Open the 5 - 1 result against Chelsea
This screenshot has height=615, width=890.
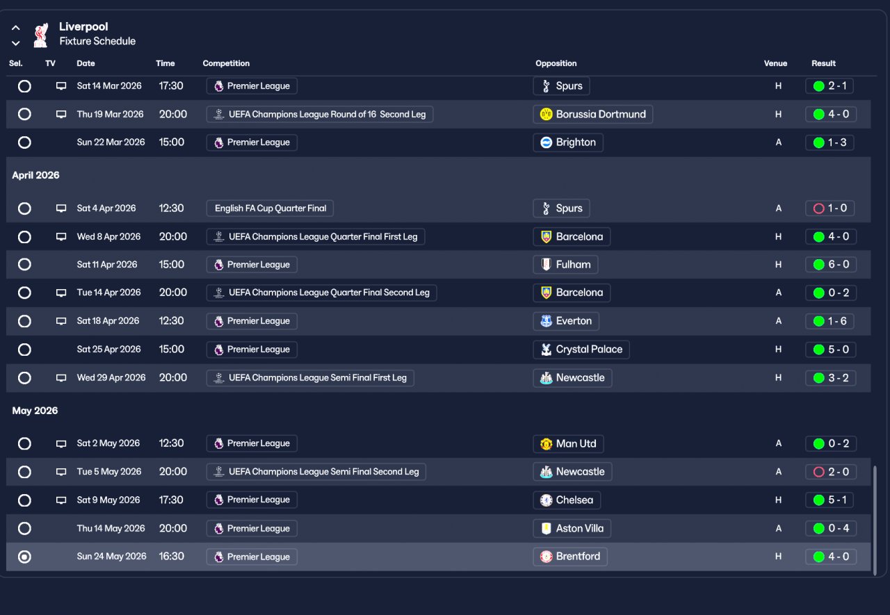(x=831, y=500)
